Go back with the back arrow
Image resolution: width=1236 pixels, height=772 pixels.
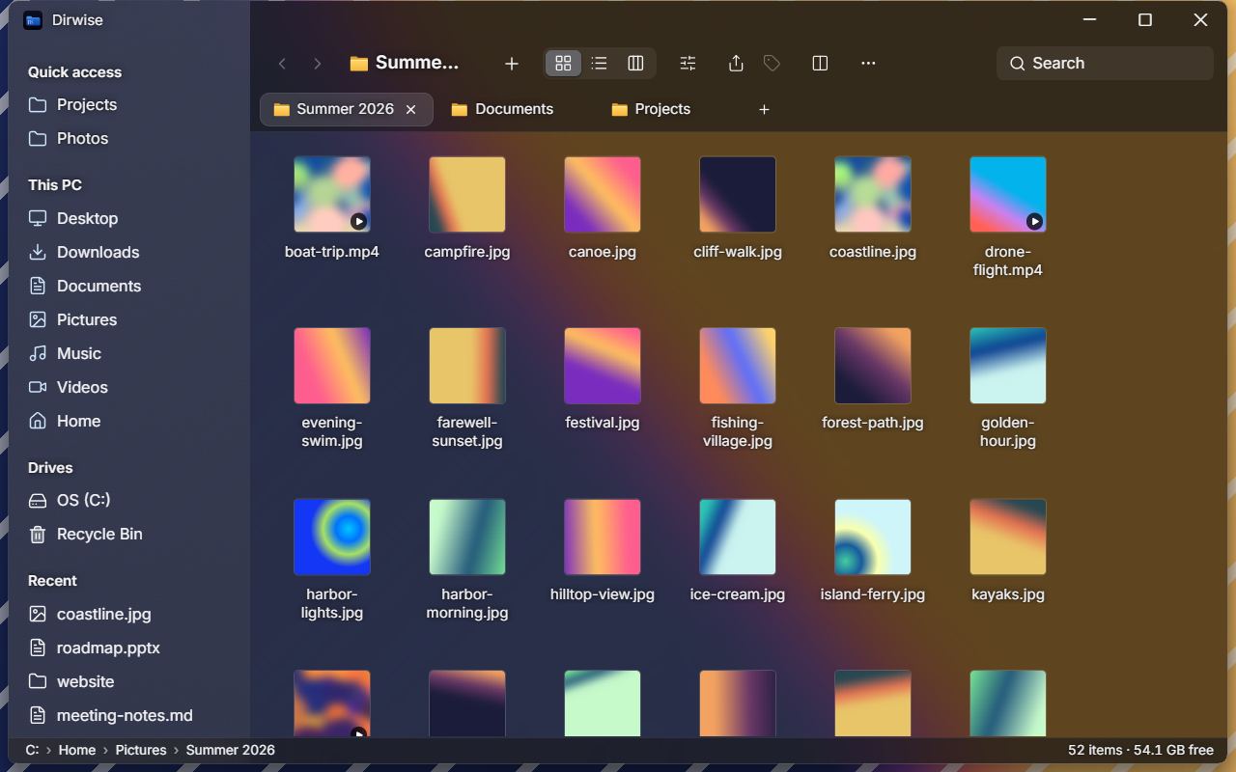tap(282, 64)
